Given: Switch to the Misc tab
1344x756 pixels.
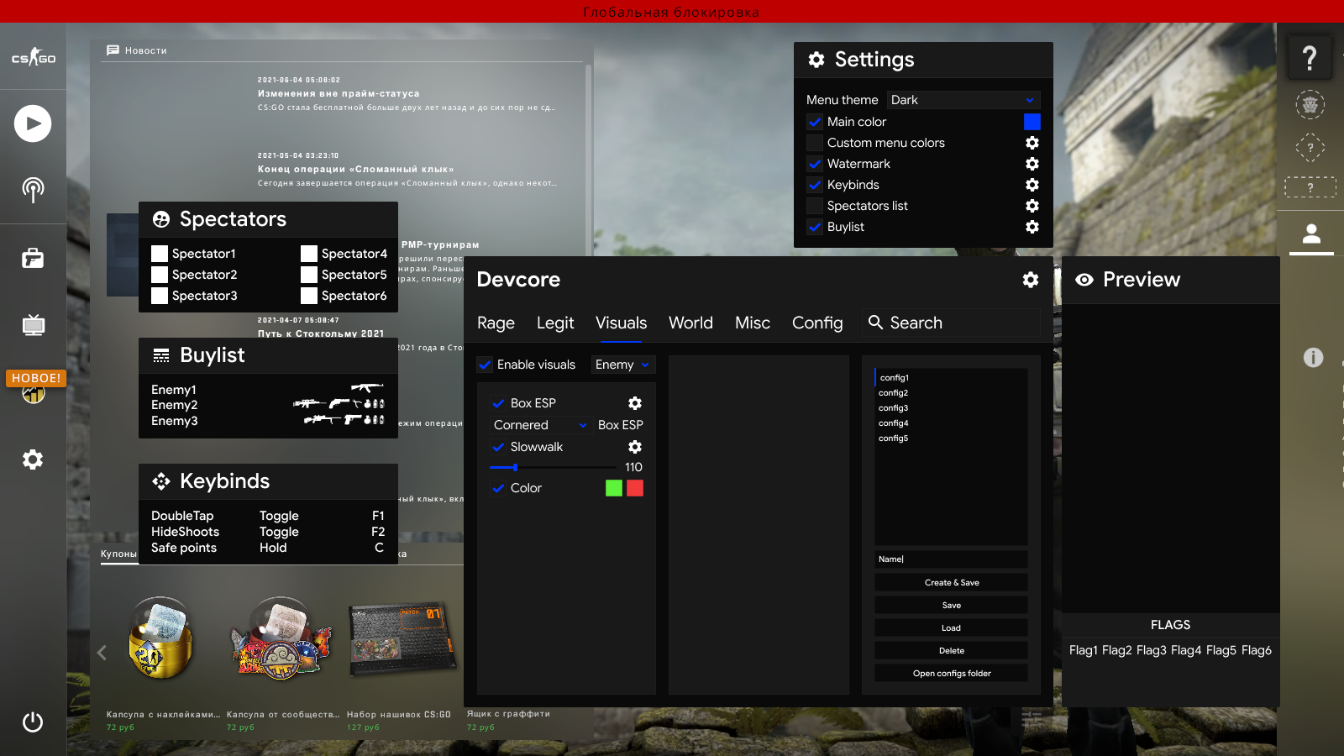Looking at the screenshot, I should 753,323.
